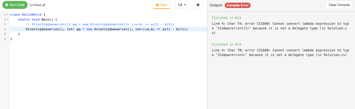Open the C# language dropdown
Screen dimensions: 355x109
(182, 5)
